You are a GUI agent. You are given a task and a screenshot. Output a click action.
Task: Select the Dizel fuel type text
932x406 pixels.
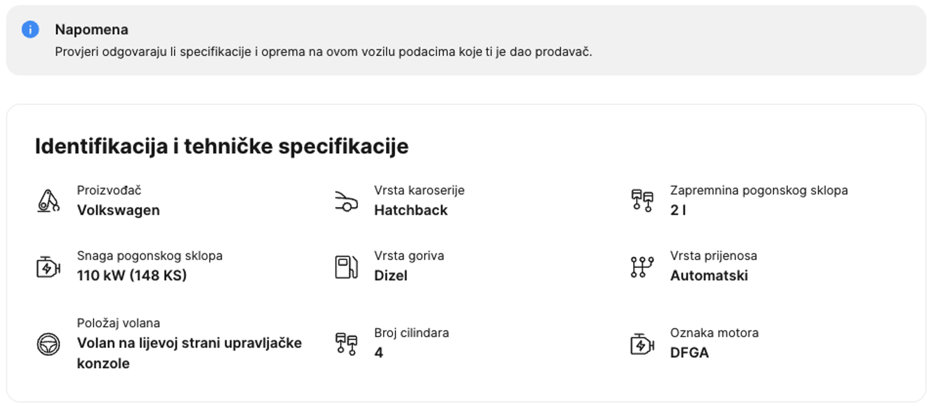tap(390, 276)
